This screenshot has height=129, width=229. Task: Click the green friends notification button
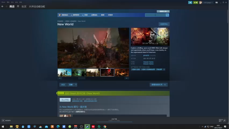(196, 3)
